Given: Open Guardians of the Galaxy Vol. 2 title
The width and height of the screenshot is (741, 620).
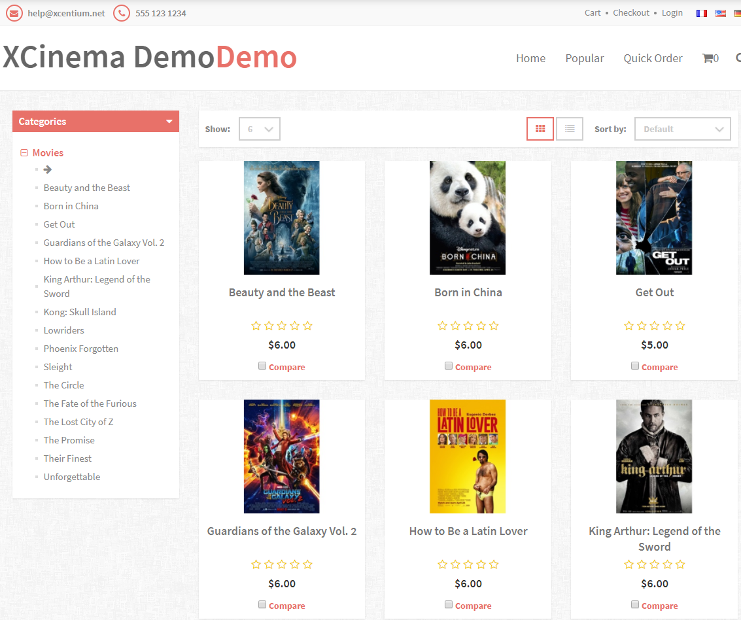Looking at the screenshot, I should [x=282, y=531].
